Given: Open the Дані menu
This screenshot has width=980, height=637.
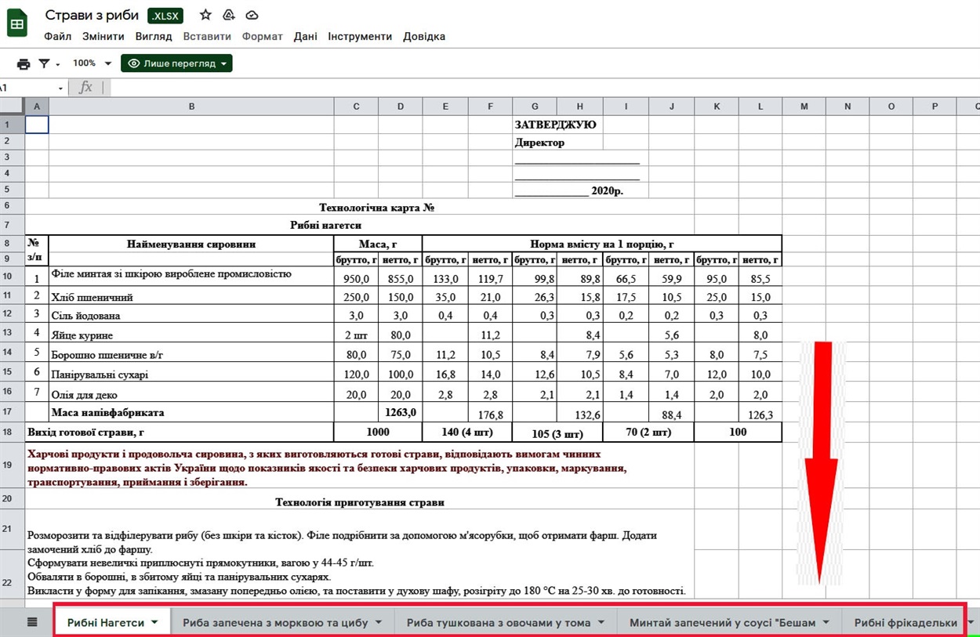Looking at the screenshot, I should [306, 36].
